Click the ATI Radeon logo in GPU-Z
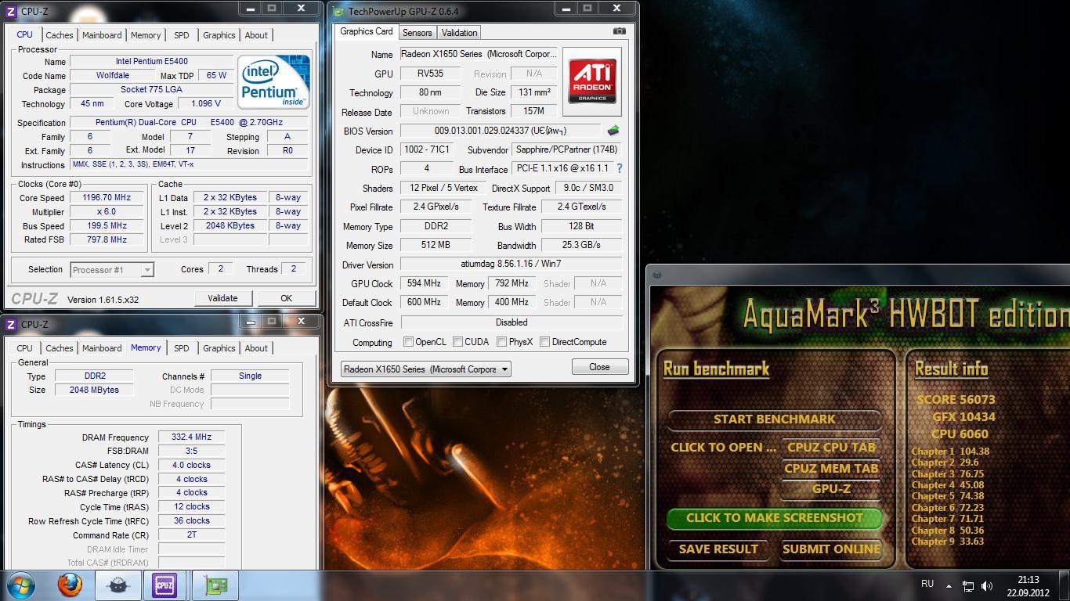1070x601 pixels. click(592, 81)
